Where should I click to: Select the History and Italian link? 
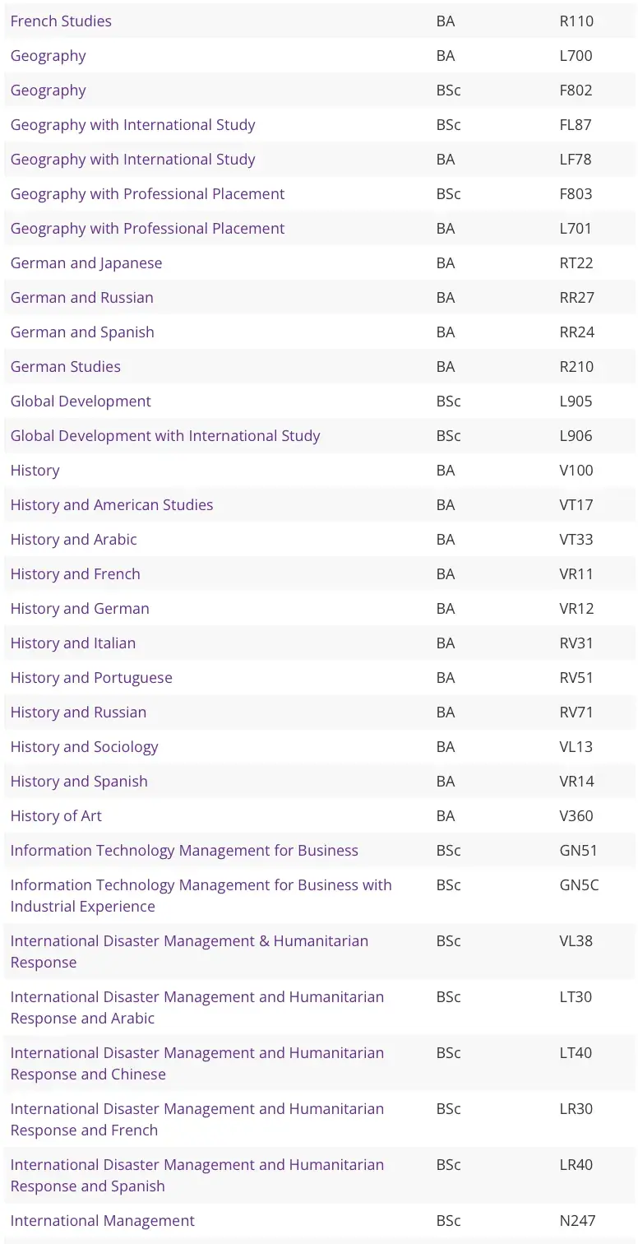(x=73, y=643)
